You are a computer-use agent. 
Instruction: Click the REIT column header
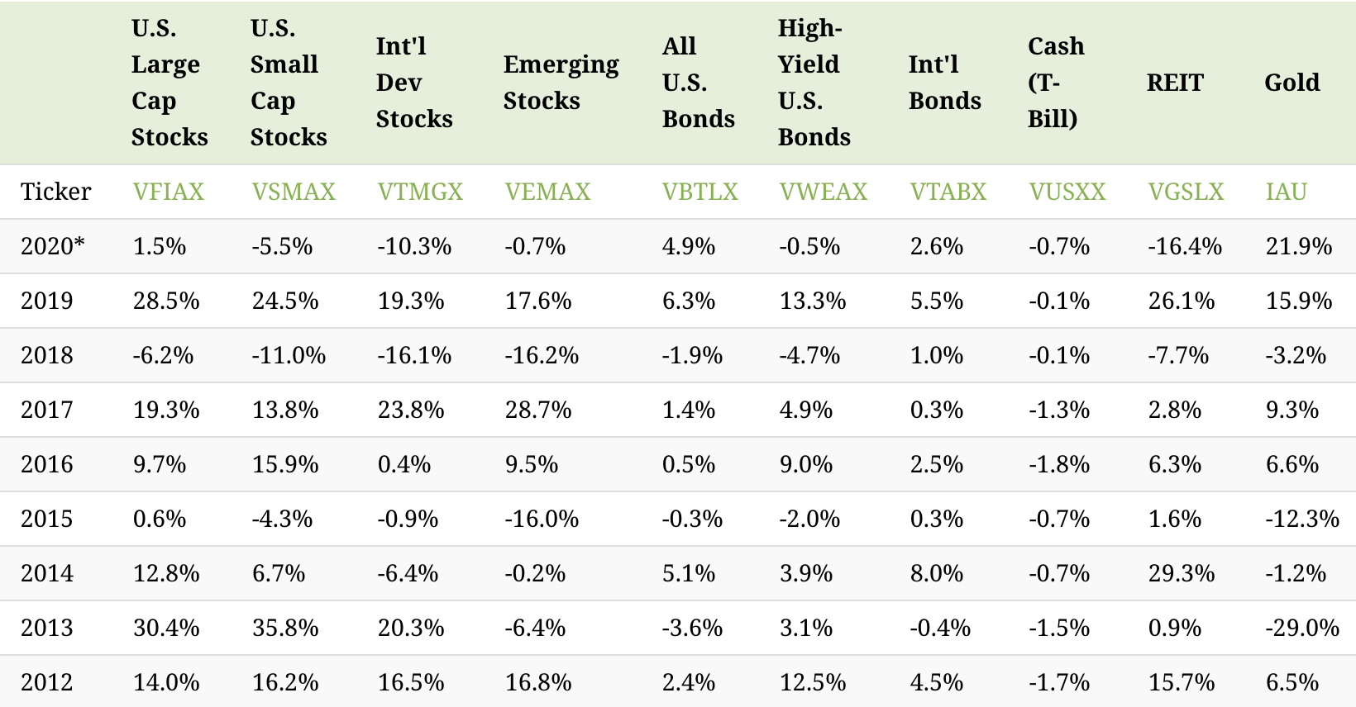coord(1175,83)
